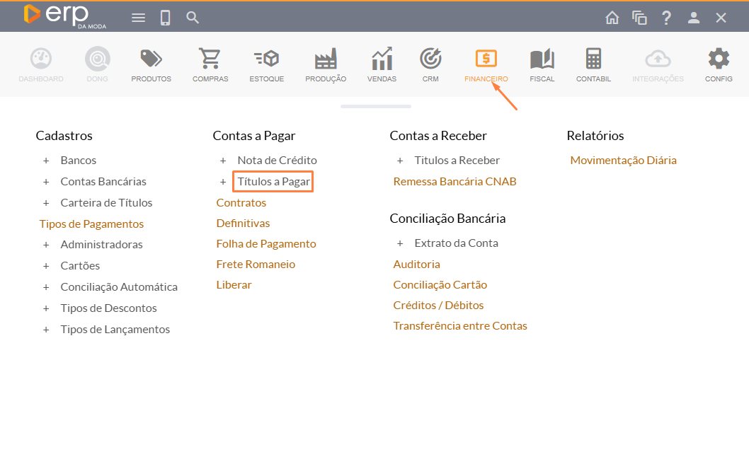The image size is (749, 464).
Task: Click the home icon in header
Action: click(x=612, y=18)
